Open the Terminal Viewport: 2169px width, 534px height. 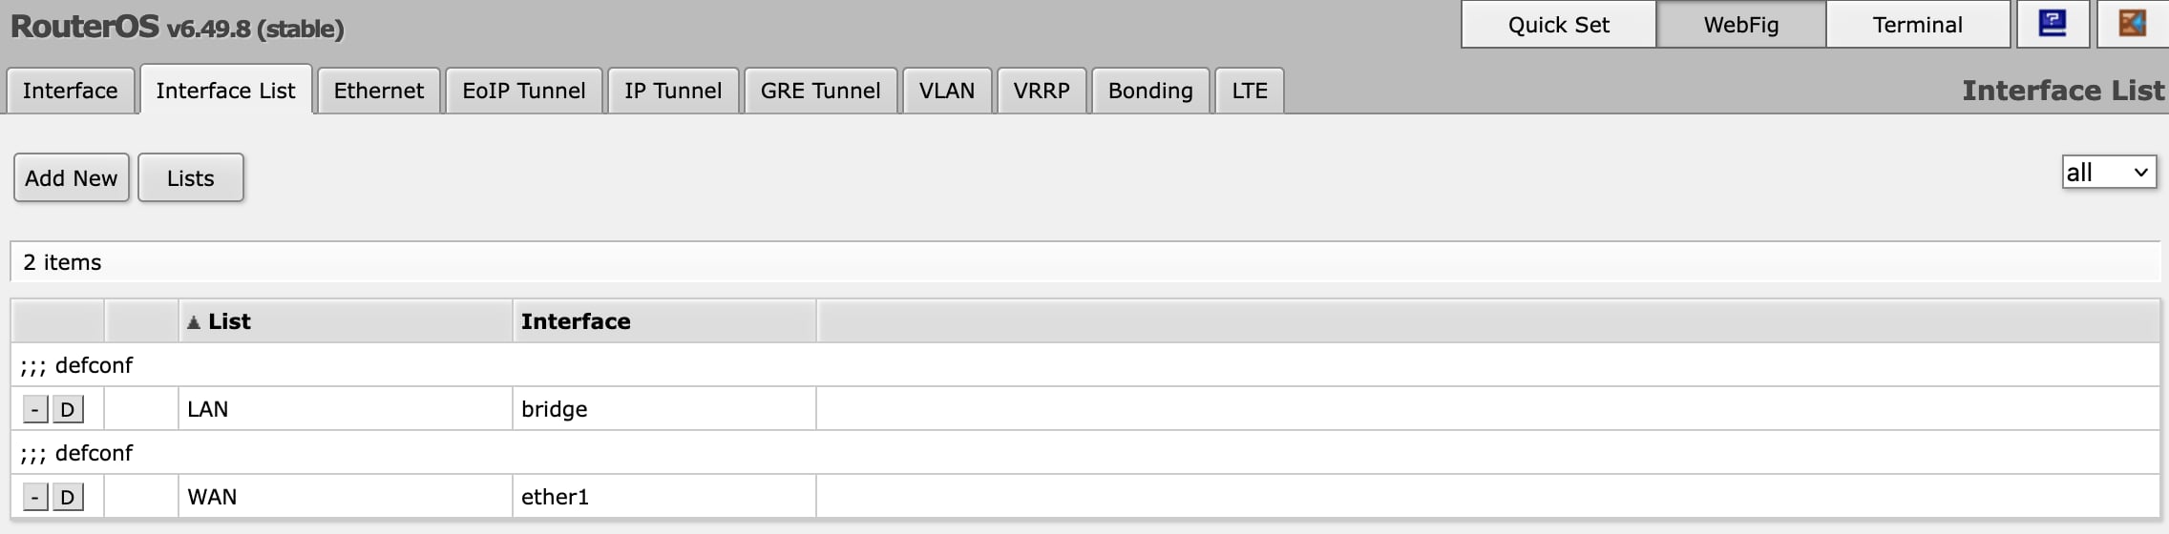tap(1918, 25)
